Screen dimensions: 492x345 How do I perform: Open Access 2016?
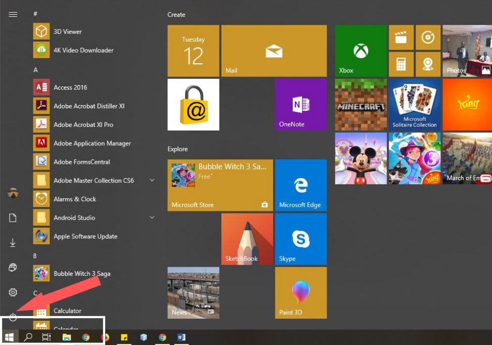coord(70,87)
